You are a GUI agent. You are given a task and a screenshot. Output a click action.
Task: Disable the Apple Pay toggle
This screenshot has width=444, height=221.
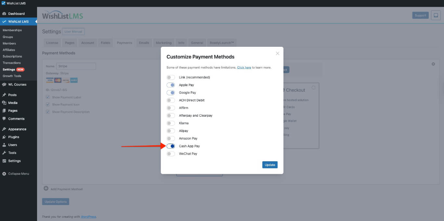tap(171, 85)
